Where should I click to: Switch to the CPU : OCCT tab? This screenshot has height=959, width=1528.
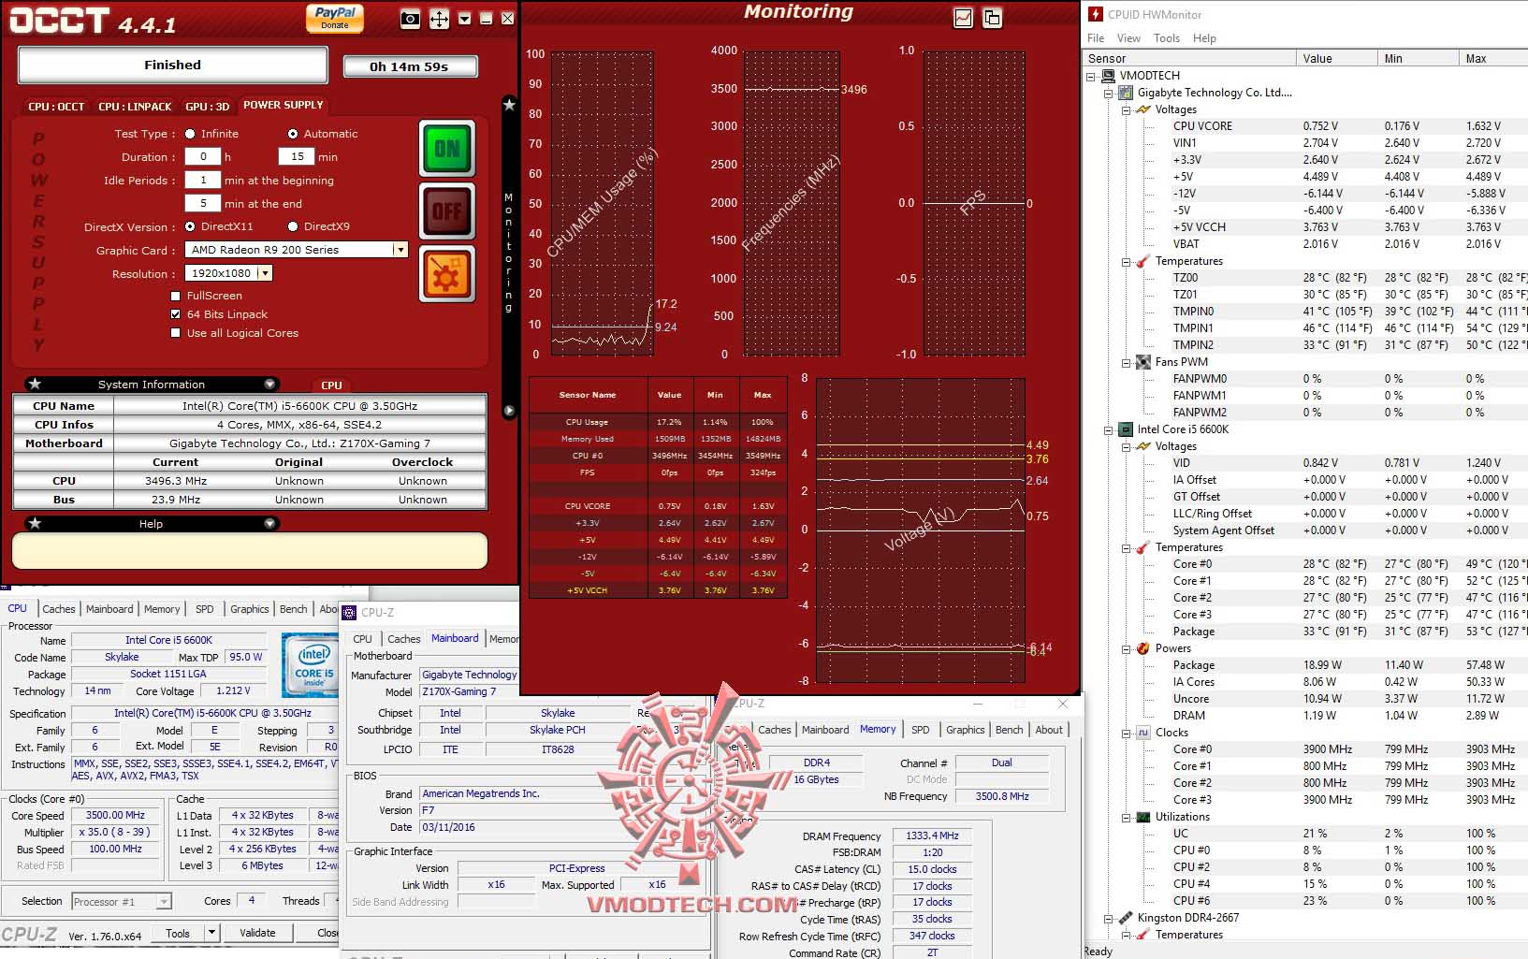[x=56, y=107]
